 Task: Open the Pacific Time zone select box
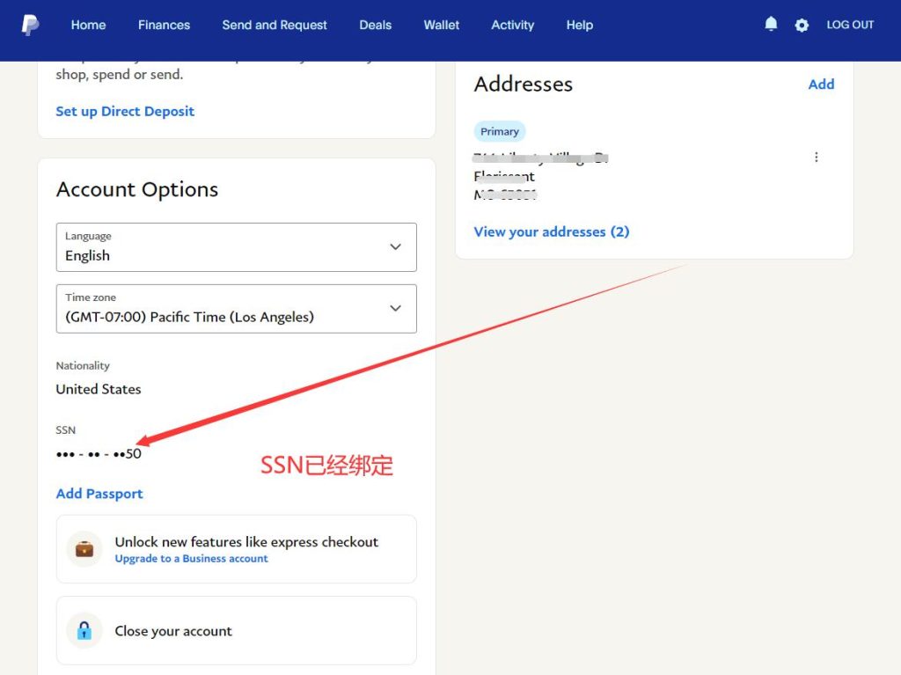click(236, 309)
